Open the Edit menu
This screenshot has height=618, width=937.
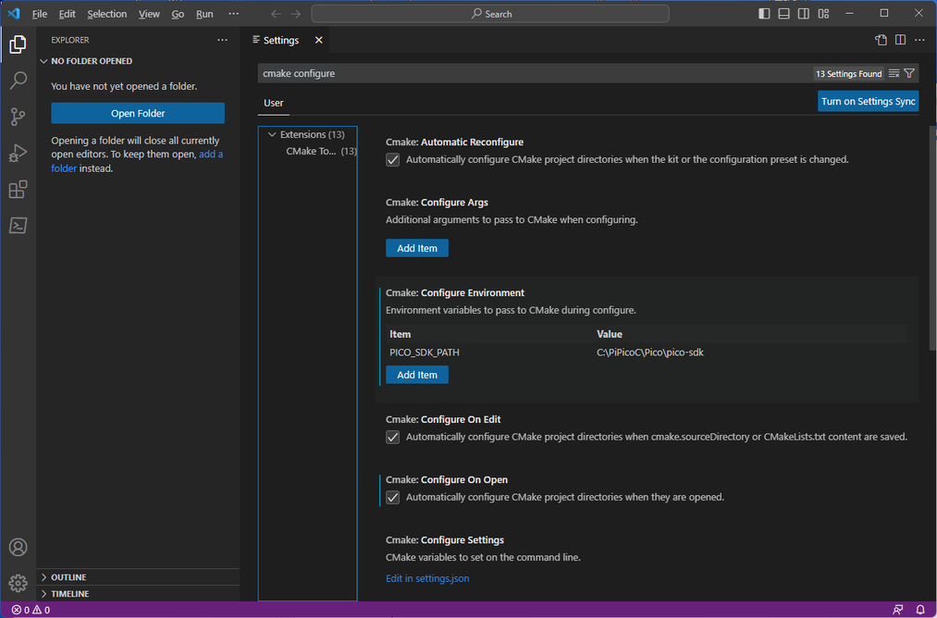(67, 14)
